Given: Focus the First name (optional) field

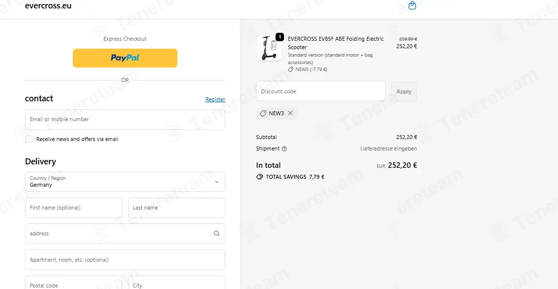Looking at the screenshot, I should coord(73,208).
